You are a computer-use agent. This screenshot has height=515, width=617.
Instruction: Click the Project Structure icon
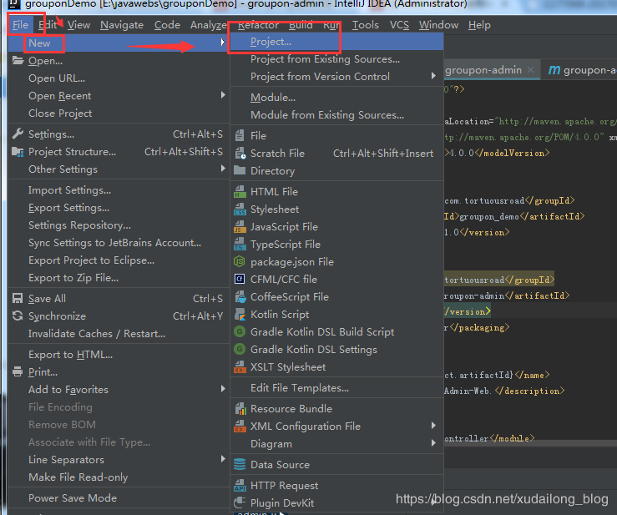pyautogui.click(x=18, y=151)
